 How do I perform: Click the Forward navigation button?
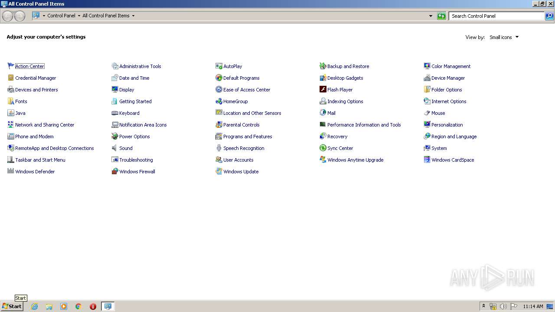point(20,16)
